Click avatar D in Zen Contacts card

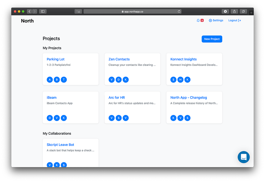[x=119, y=80]
